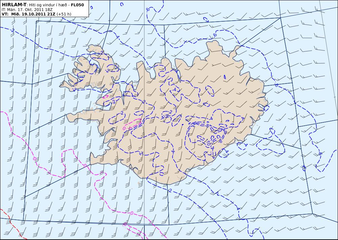Click the "HIRLAM-T" model name in the title box
This screenshot has height=240, width=338.
(14, 5)
